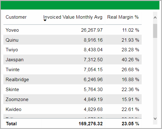Image resolution: width=162 pixels, height=129 pixels.
Task: Select the Quinu customer row
Action: point(73,40)
